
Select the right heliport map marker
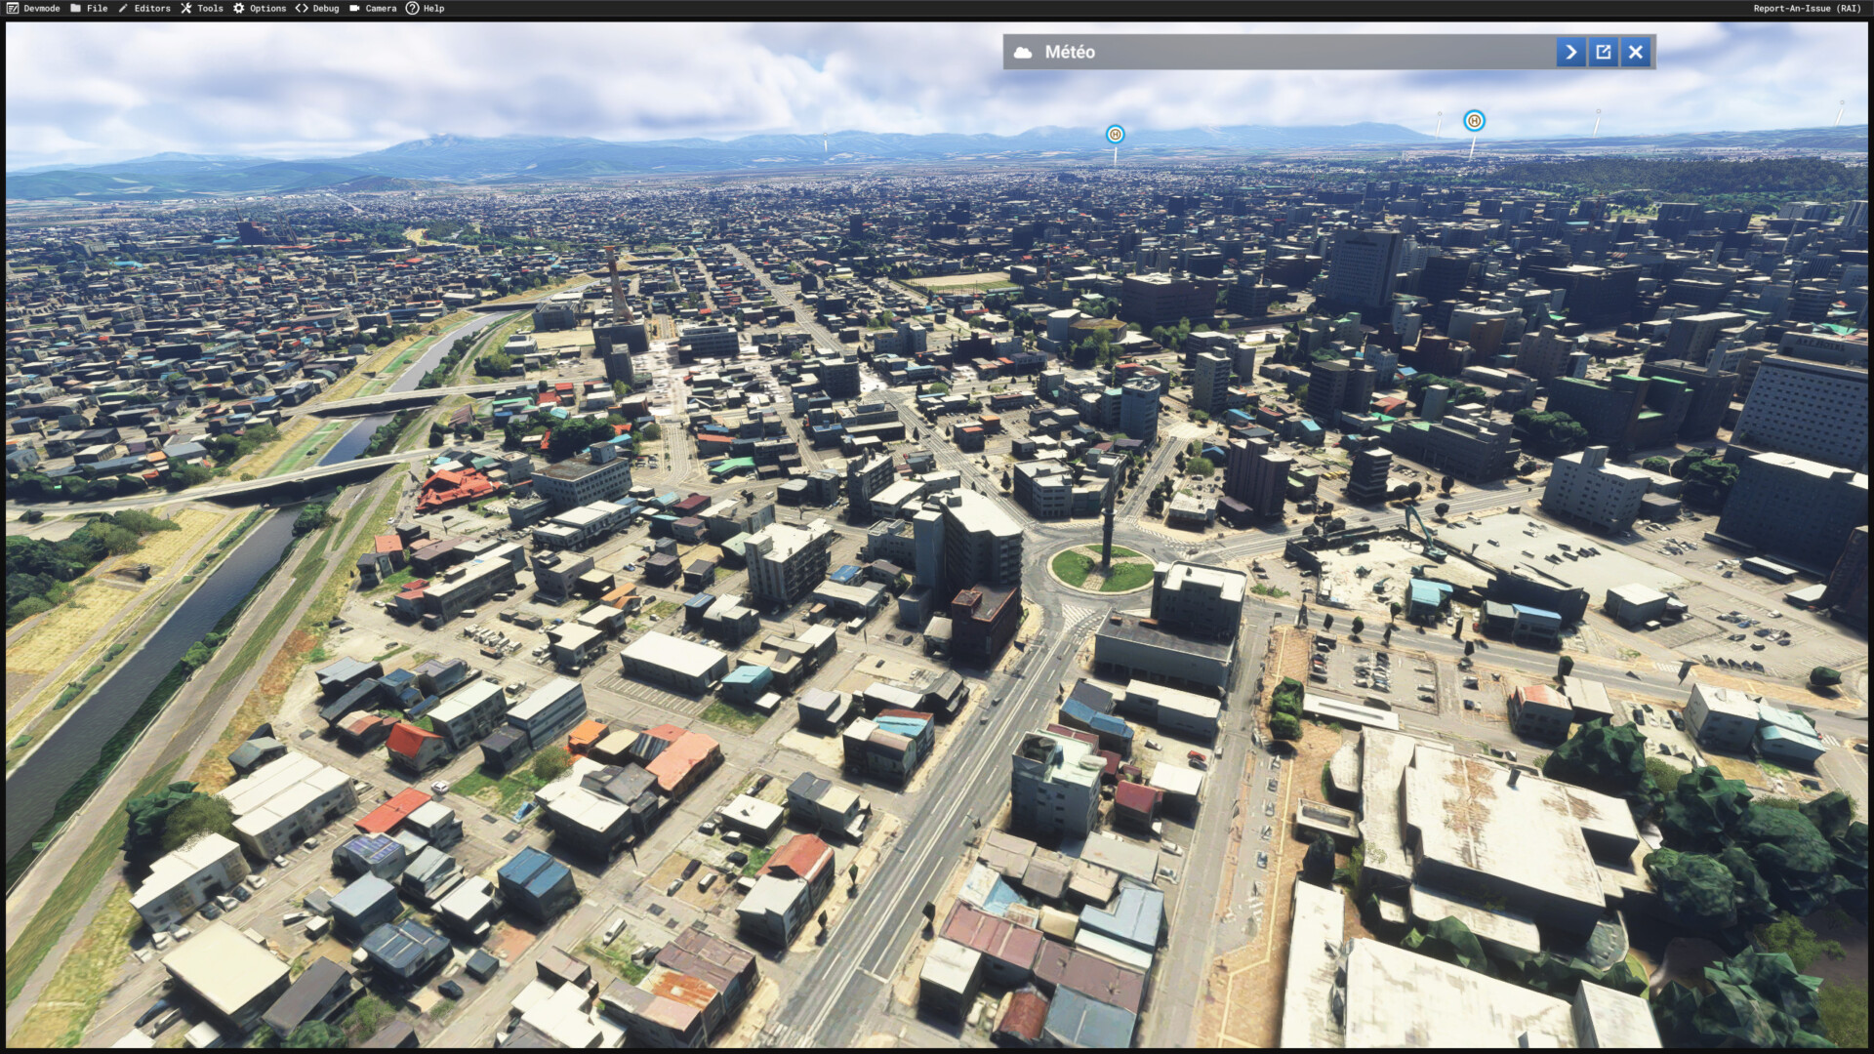coord(1474,120)
